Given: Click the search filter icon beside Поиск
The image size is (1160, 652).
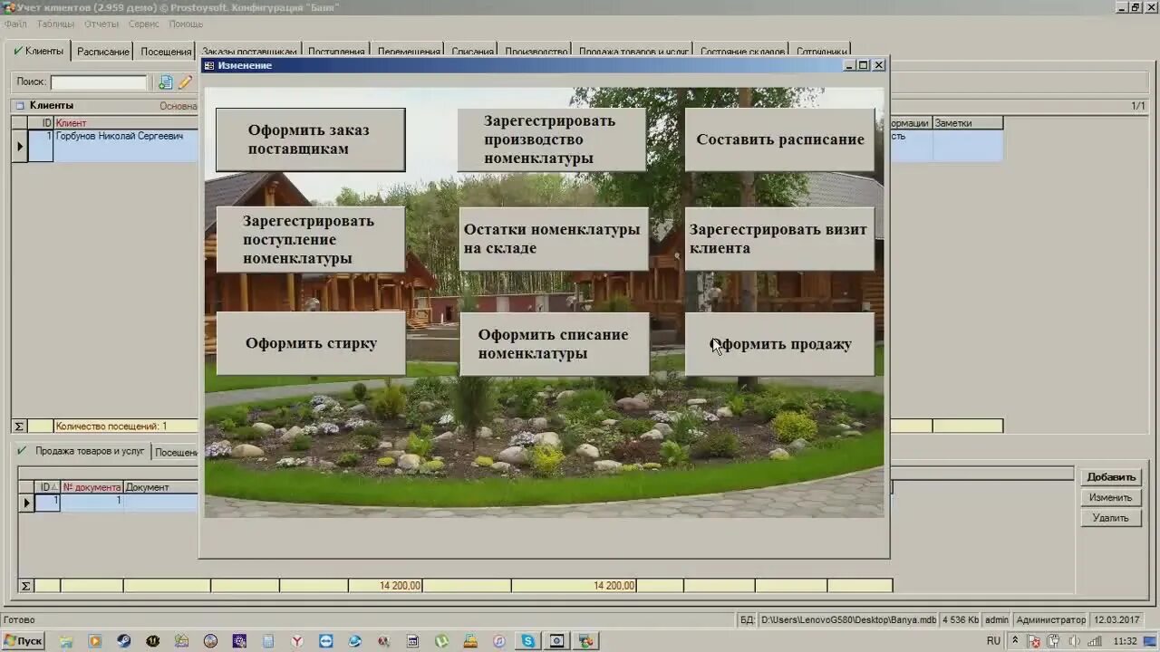Looking at the screenshot, I should [x=166, y=82].
